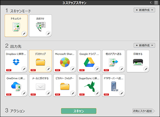160x117 pixels.
Task: Choose SugarSync hummingbird icon
Action: click(89, 87)
